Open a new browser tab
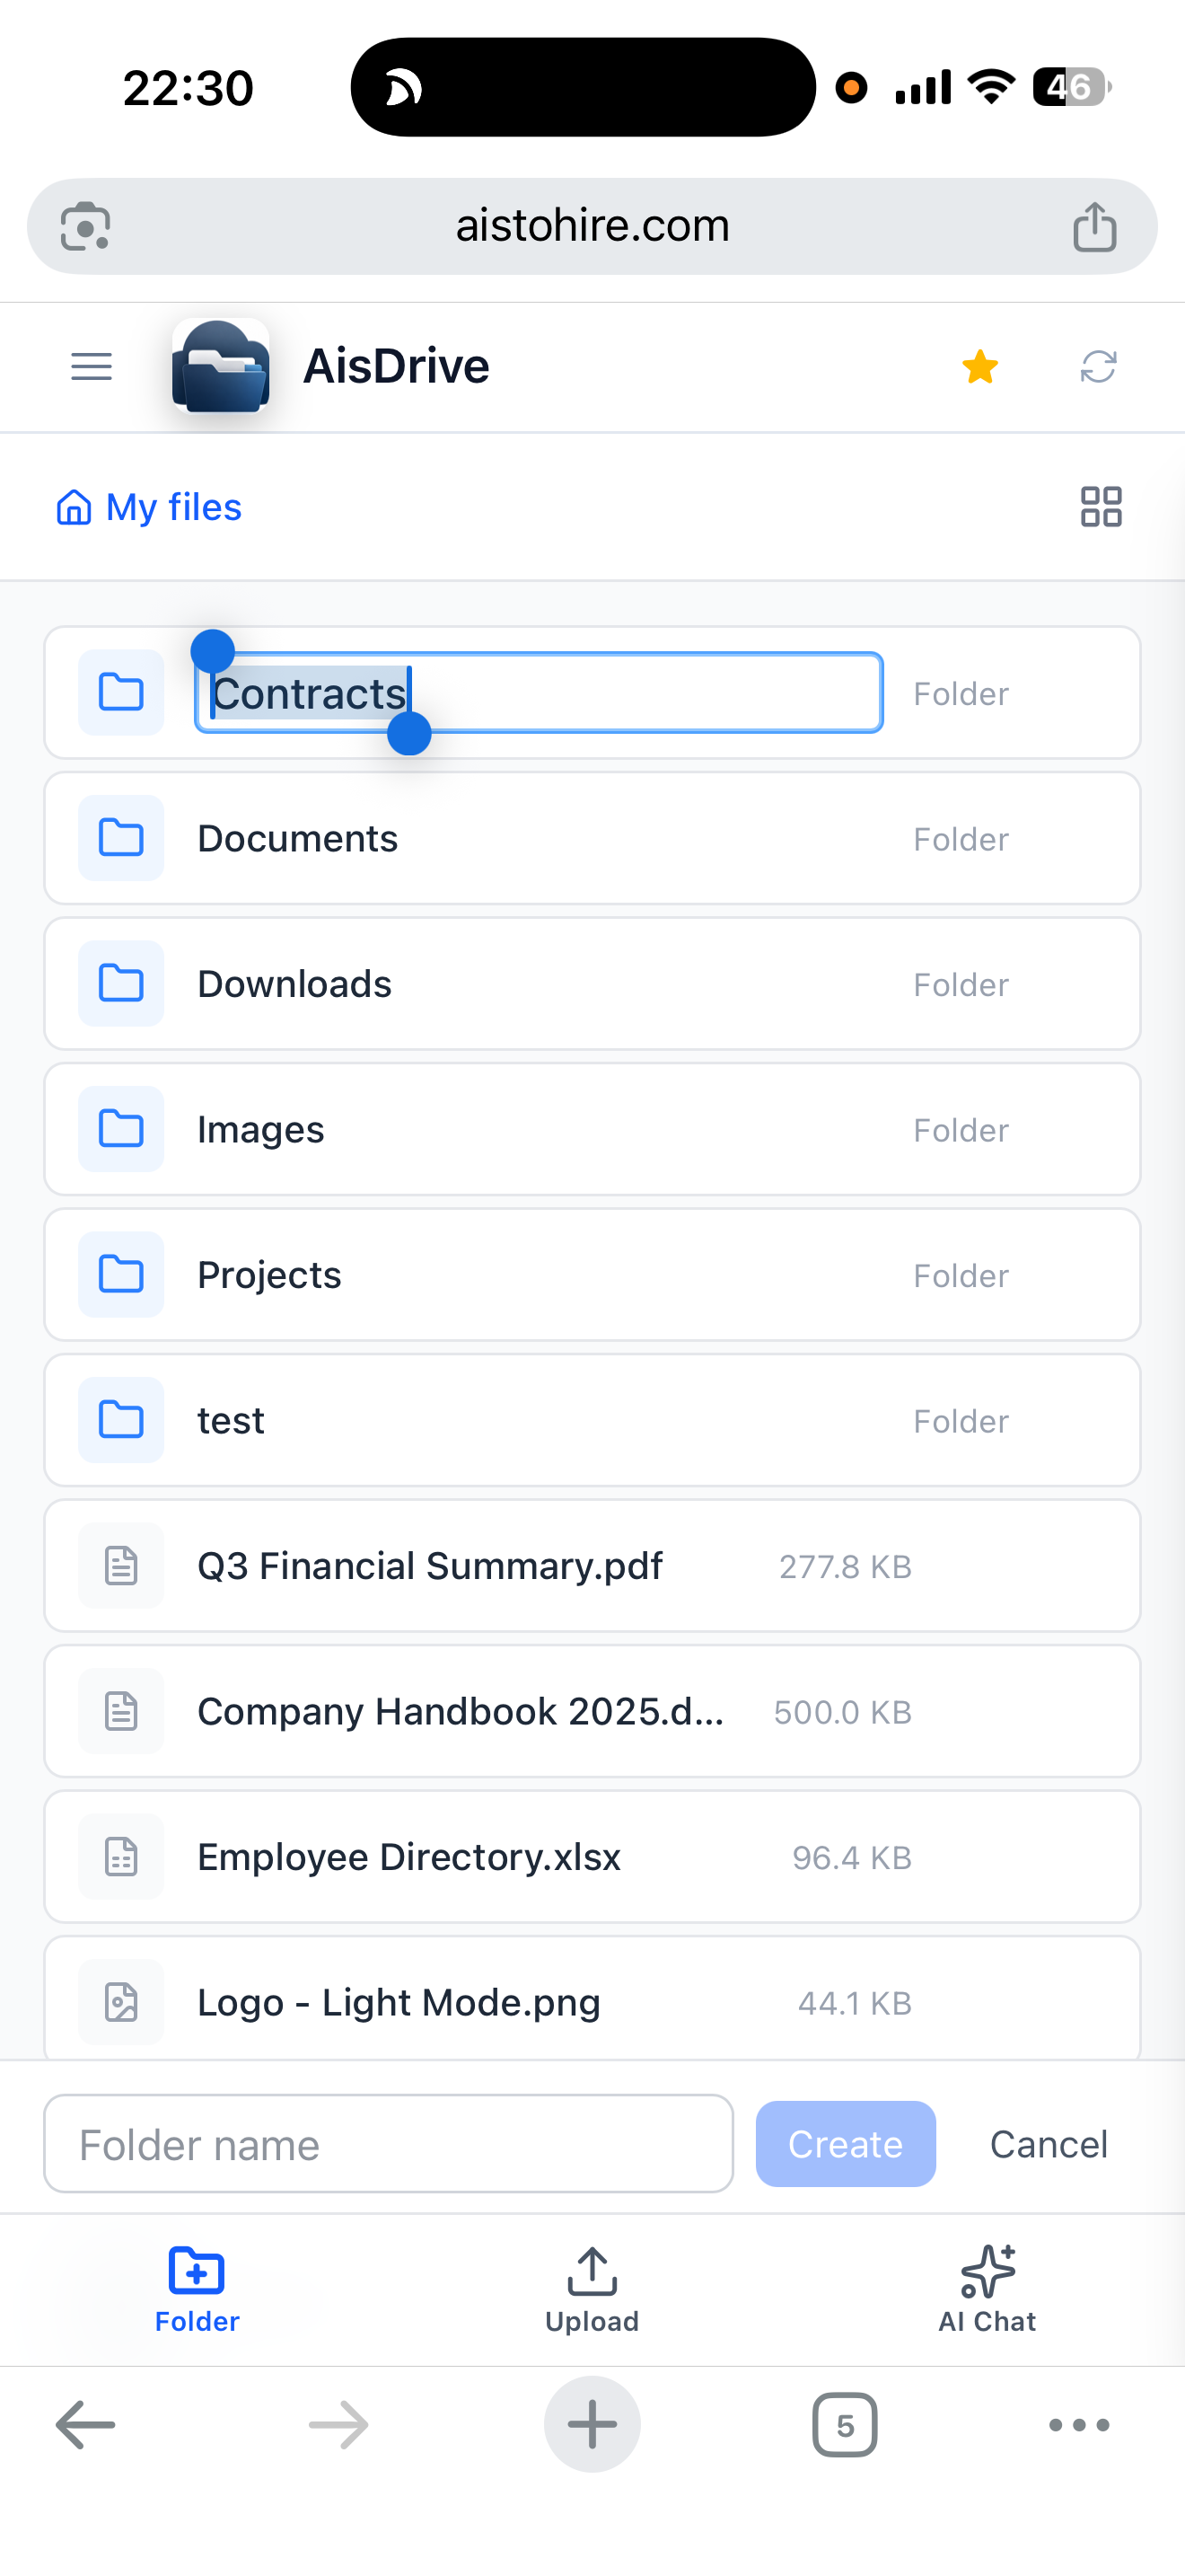The image size is (1185, 2576). (592, 2425)
